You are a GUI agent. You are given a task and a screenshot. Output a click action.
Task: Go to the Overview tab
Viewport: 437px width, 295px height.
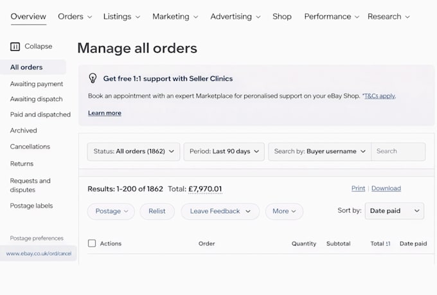[28, 17]
